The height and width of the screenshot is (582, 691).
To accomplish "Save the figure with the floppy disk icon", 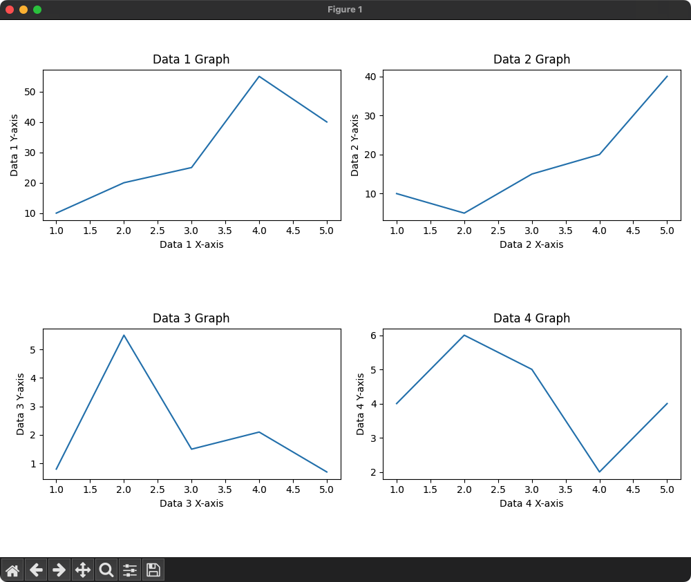I will click(153, 570).
